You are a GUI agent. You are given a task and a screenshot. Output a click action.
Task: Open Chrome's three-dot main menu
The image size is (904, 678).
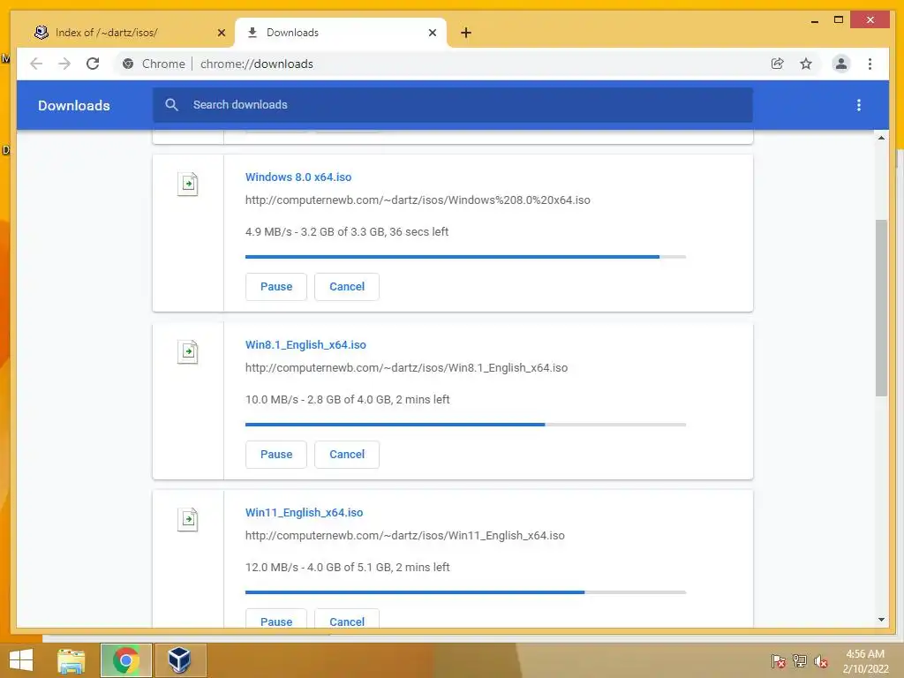click(870, 64)
